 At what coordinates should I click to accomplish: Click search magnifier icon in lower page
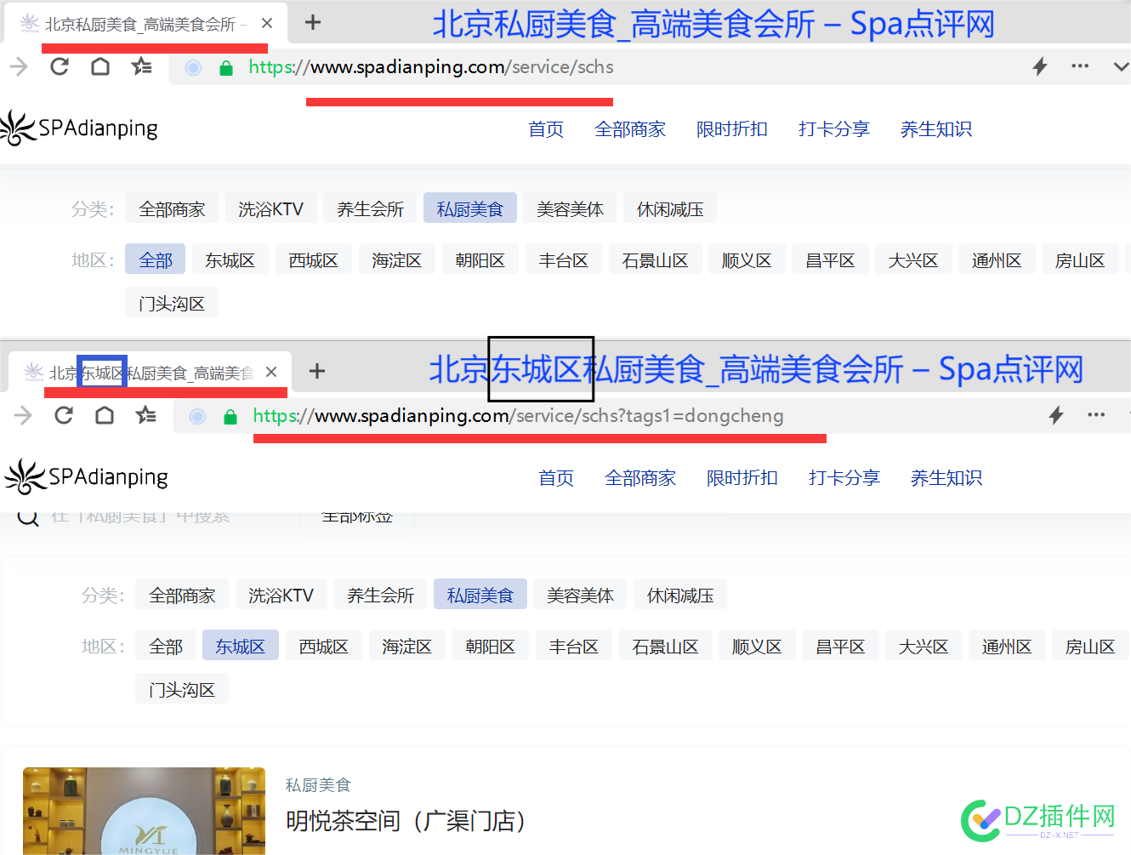pos(28,517)
